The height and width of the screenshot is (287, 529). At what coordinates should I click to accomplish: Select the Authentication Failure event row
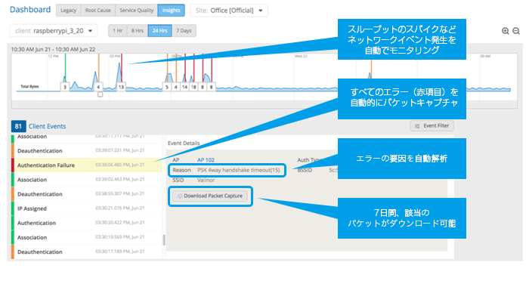click(x=86, y=165)
